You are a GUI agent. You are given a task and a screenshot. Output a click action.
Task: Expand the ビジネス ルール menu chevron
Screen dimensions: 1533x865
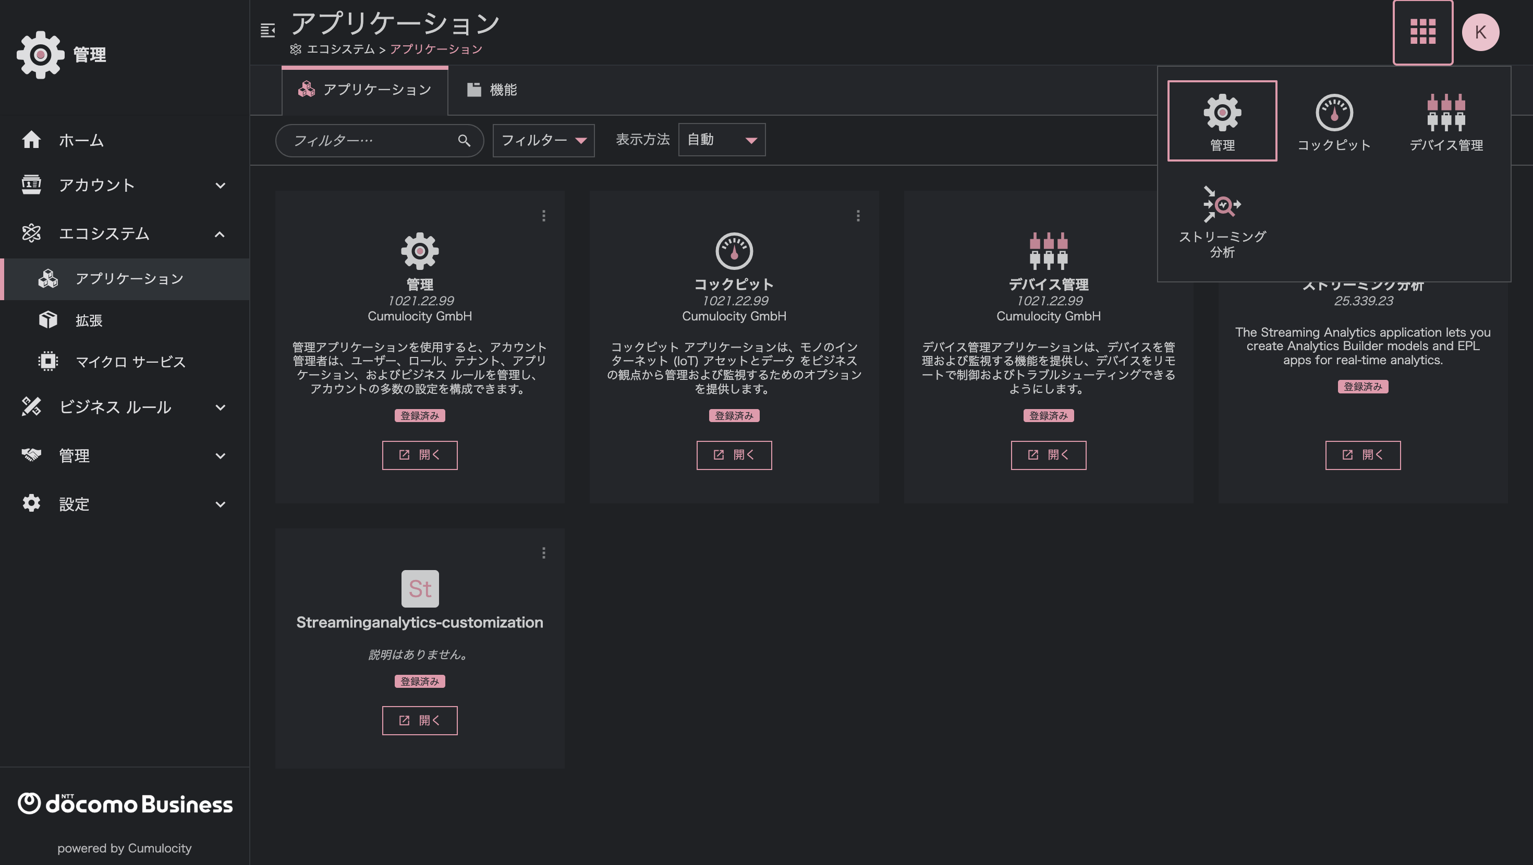[x=220, y=407]
